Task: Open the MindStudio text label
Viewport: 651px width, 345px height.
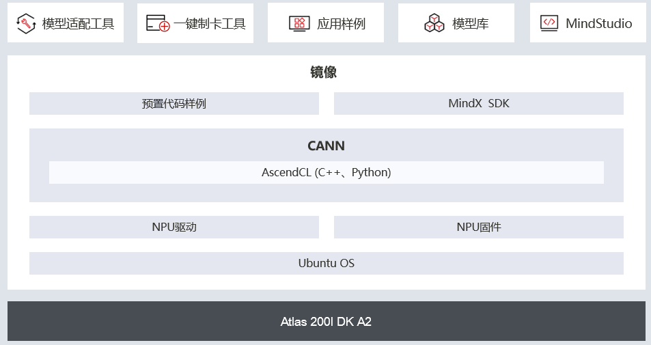Action: tap(598, 24)
